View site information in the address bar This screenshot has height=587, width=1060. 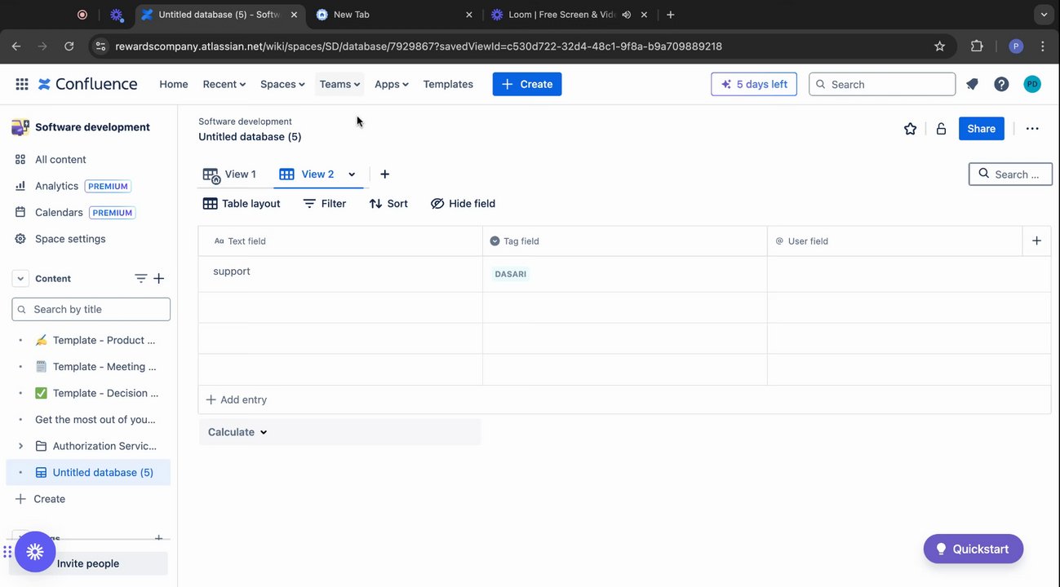click(x=100, y=46)
